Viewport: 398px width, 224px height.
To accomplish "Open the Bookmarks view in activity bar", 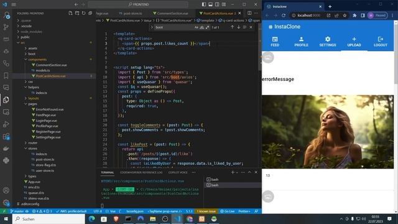I will pyautogui.click(x=6, y=75).
